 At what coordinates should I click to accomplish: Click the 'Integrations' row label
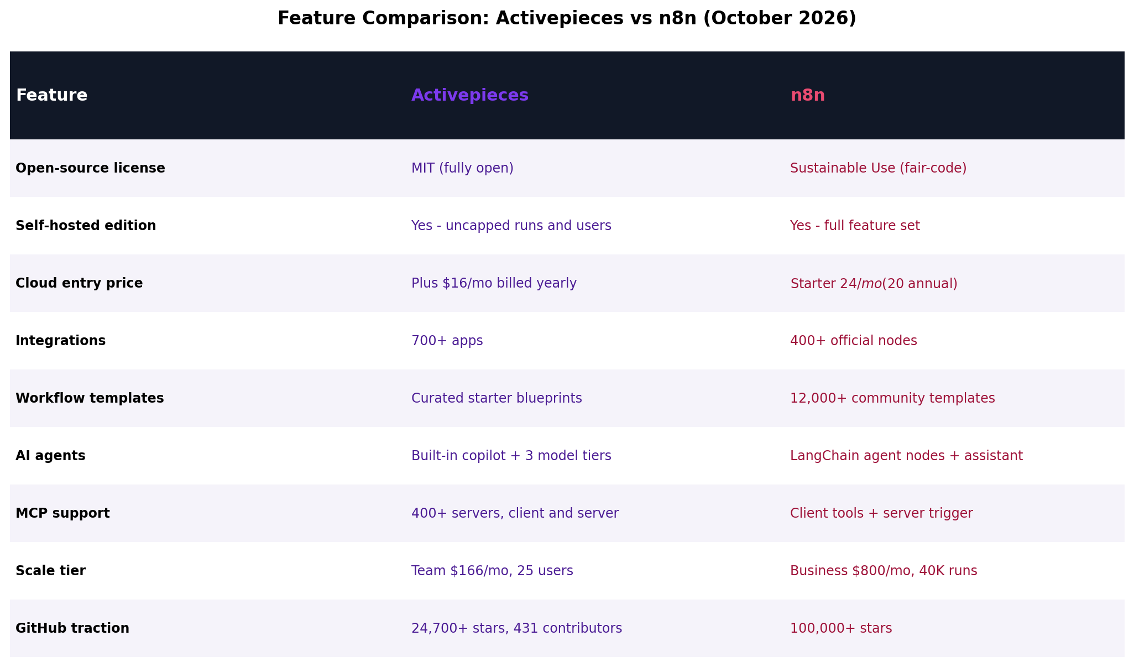60,341
